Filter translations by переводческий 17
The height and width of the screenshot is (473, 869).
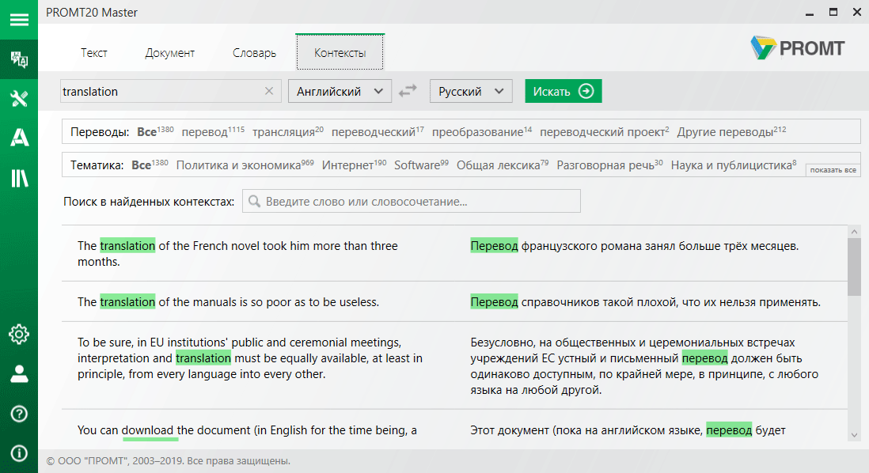tap(378, 132)
